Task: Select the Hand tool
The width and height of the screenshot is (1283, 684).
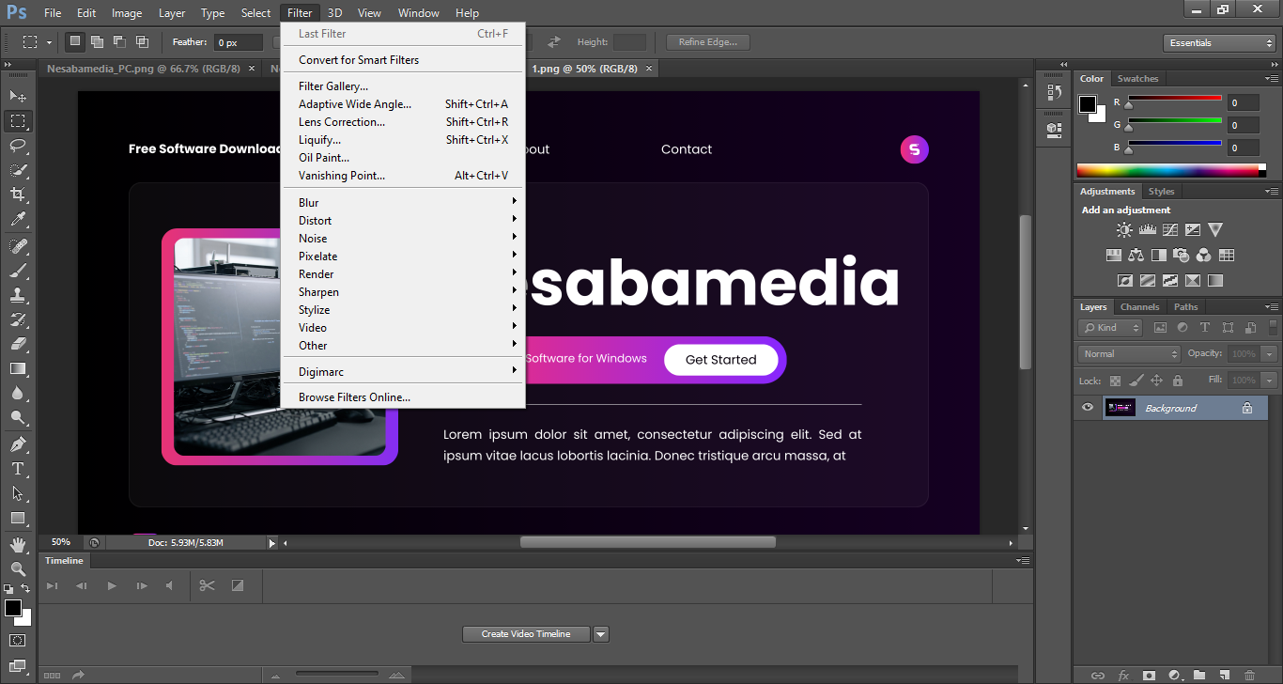Action: pos(18,544)
